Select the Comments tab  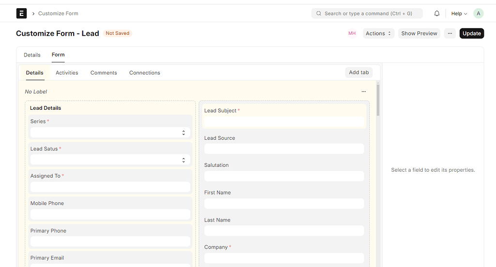(x=104, y=73)
